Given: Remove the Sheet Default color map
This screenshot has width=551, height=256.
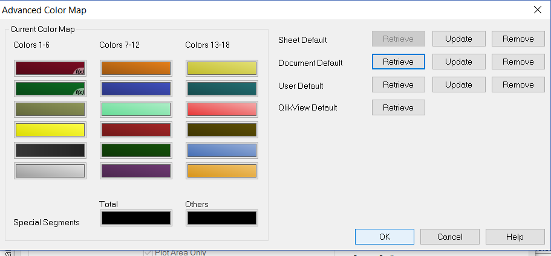Looking at the screenshot, I should click(518, 39).
